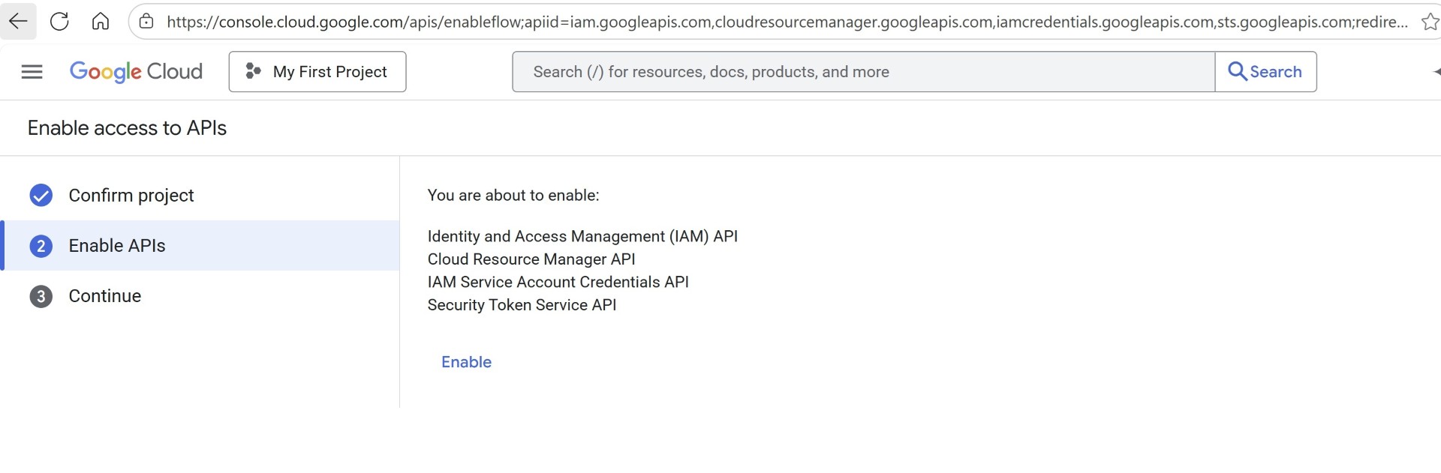Click the Search button
This screenshot has height=473, width=1441.
(1265, 72)
